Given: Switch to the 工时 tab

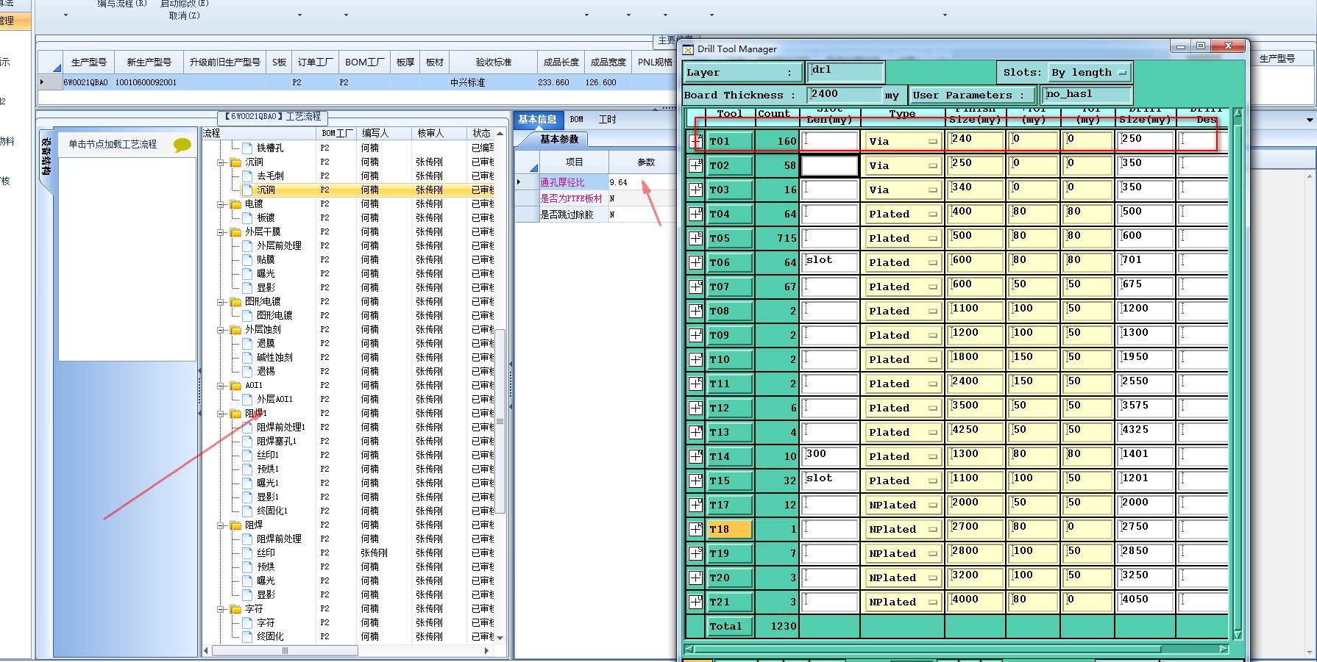Looking at the screenshot, I should (x=607, y=119).
